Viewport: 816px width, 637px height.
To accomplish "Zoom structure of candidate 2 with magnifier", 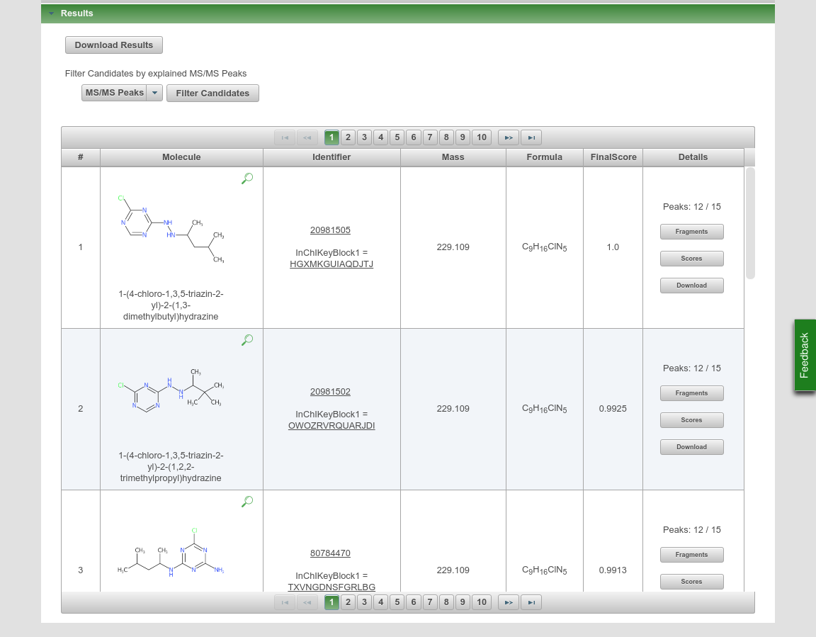I will 247,340.
